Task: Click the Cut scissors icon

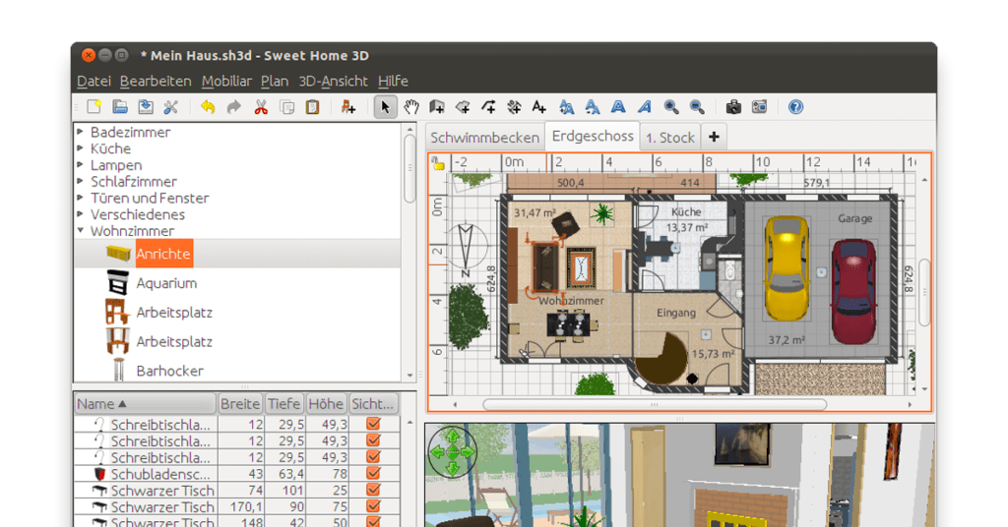Action: click(260, 106)
